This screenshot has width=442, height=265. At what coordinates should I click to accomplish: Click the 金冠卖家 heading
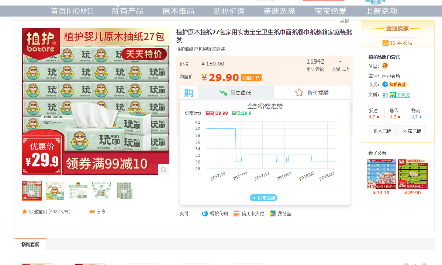click(x=397, y=28)
